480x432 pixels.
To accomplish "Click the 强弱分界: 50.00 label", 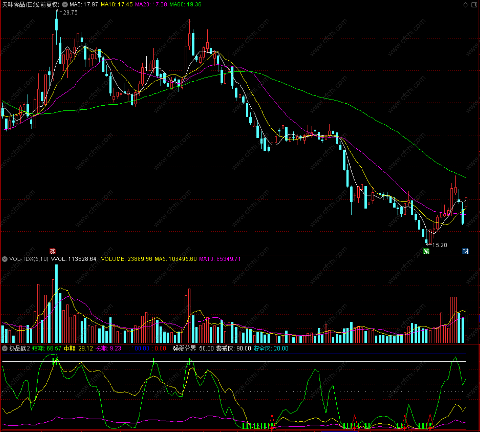I will (193, 349).
